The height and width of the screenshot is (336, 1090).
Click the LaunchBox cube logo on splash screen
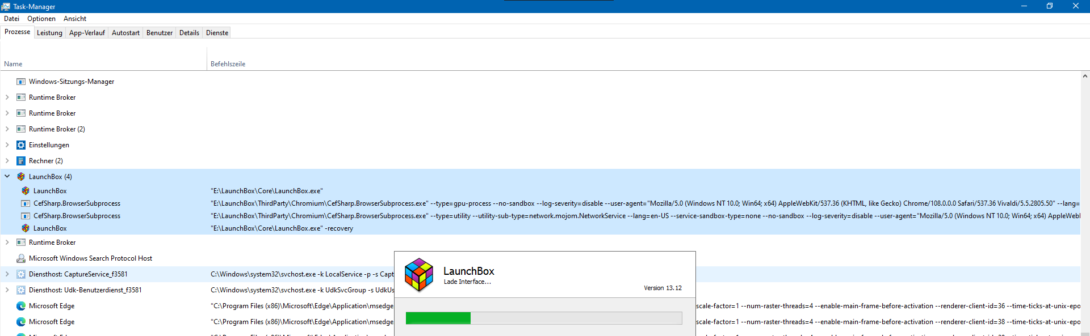coord(419,275)
